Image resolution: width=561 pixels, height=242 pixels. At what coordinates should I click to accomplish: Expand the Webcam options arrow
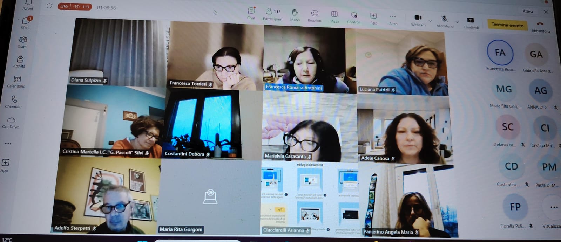[x=430, y=21]
